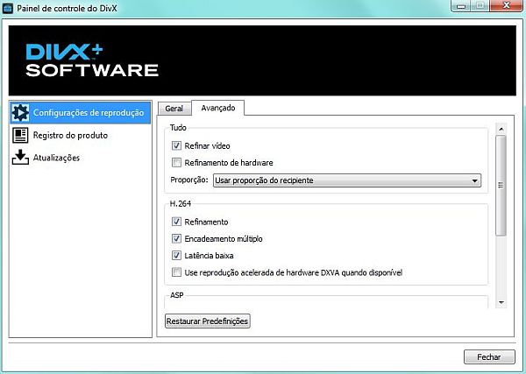This screenshot has width=526, height=374.
Task: Click the ASP group label
Action: click(x=177, y=295)
